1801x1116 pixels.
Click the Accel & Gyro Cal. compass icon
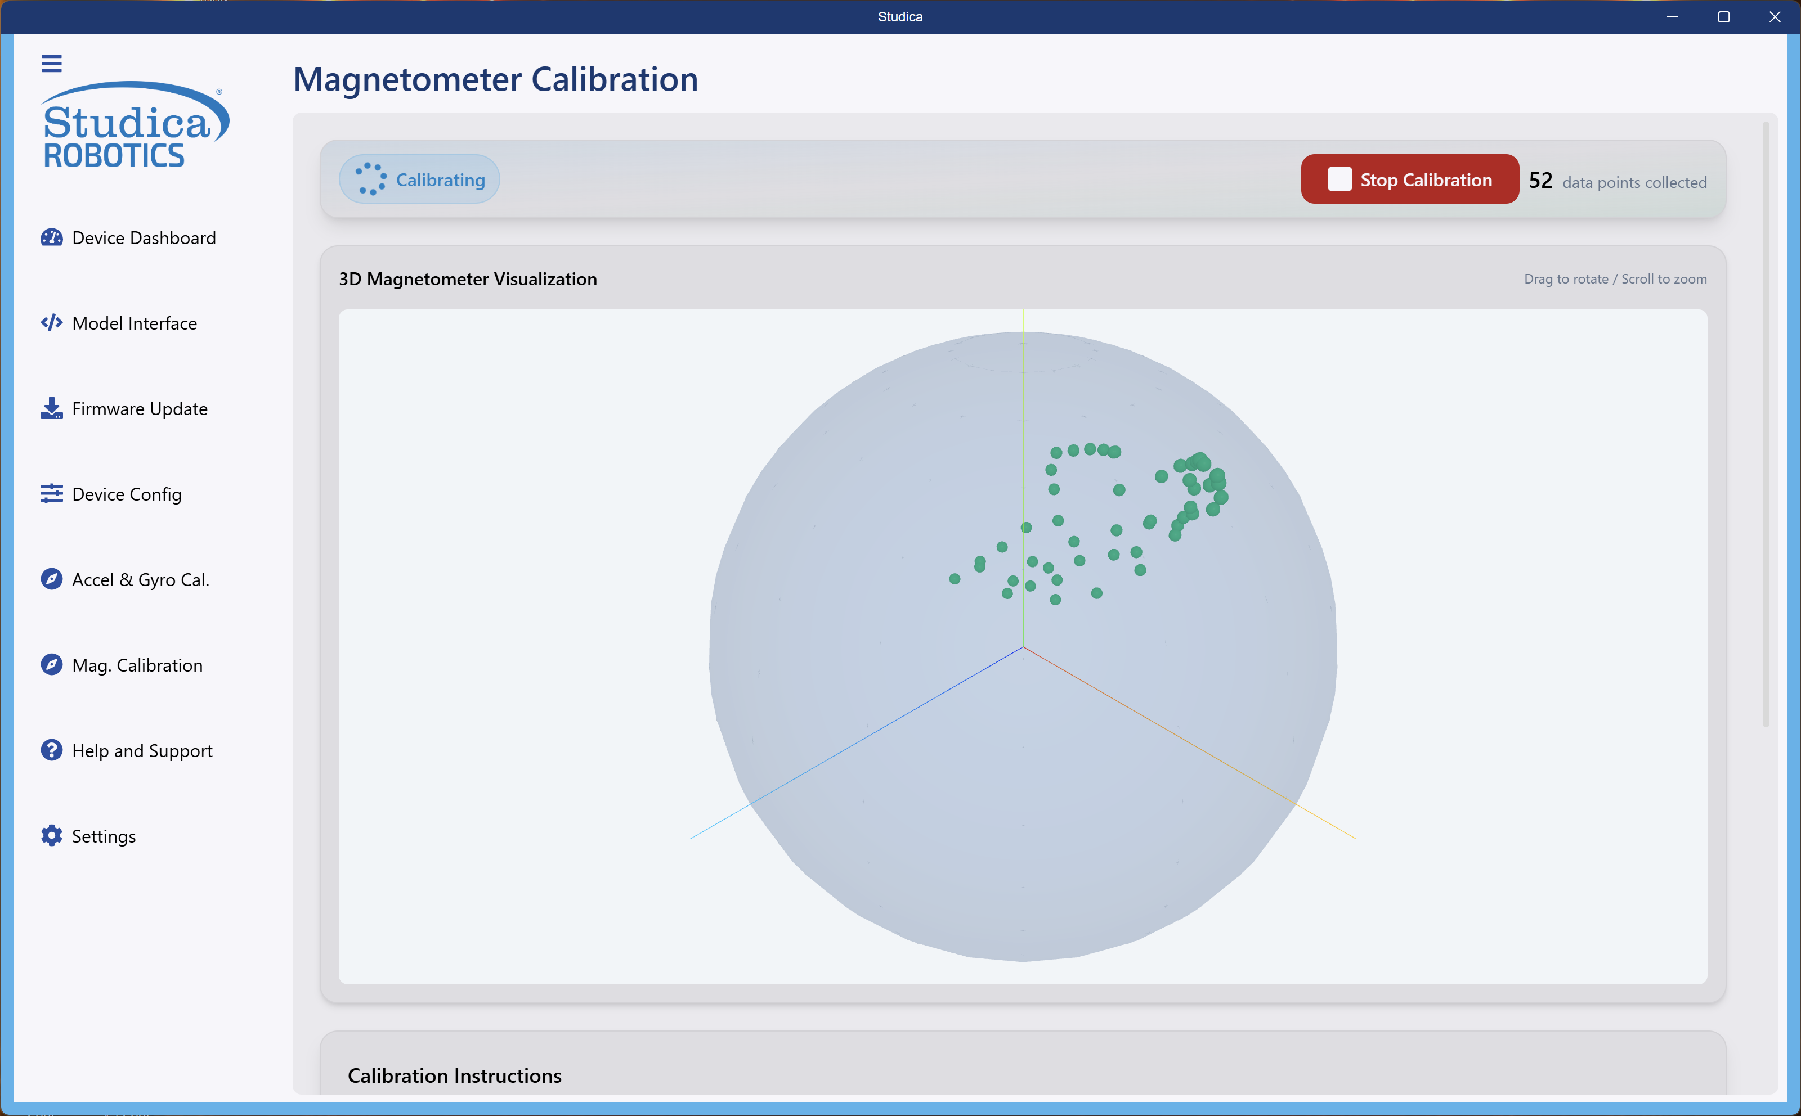(51, 579)
